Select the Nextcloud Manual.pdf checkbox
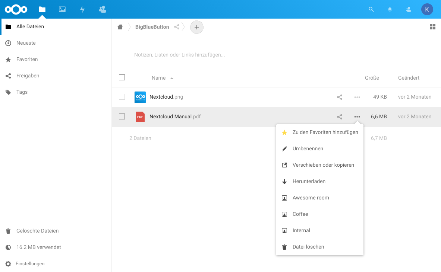 122,116
